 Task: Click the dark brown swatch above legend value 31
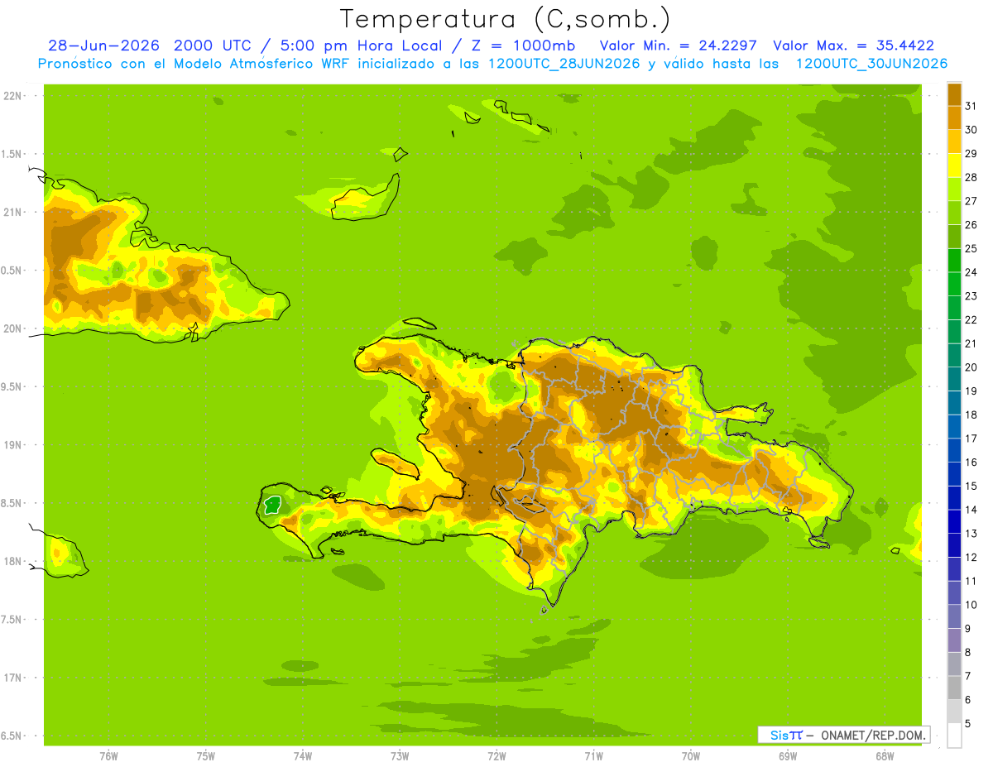coord(954,94)
